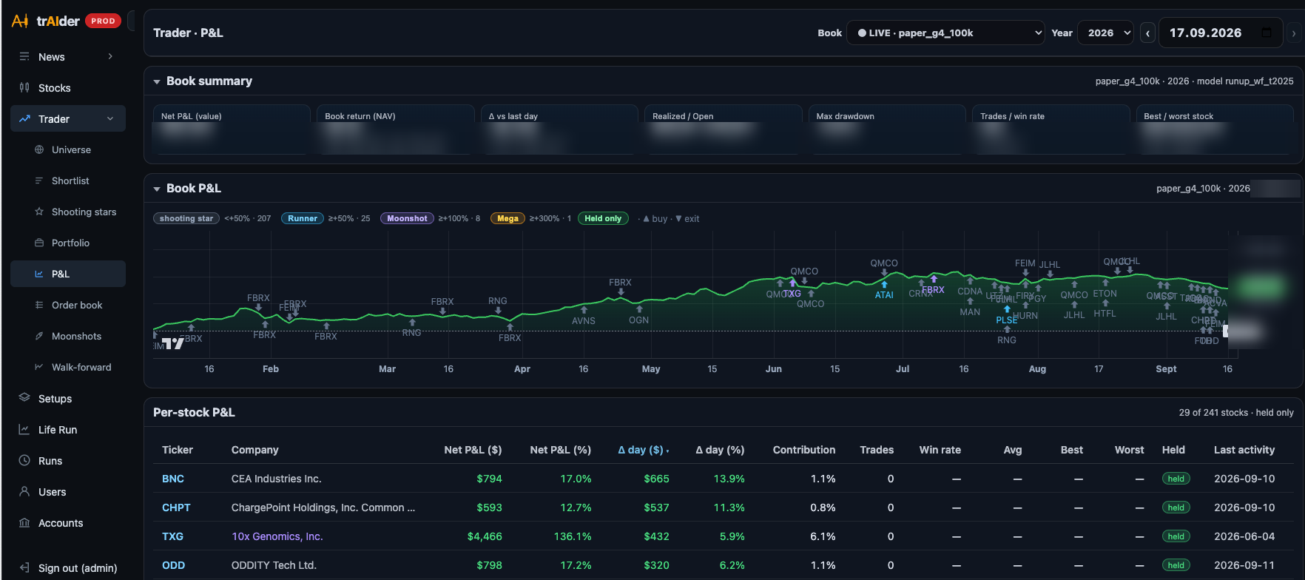Click the held badge in the ODD row
Viewport: 1305px width, 580px height.
click(x=1176, y=565)
